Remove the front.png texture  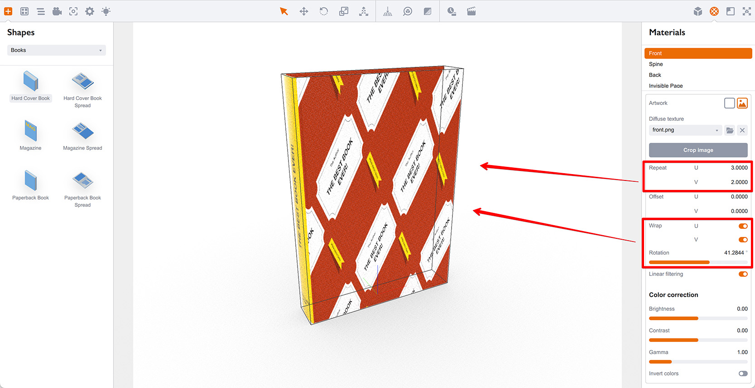[x=742, y=130]
